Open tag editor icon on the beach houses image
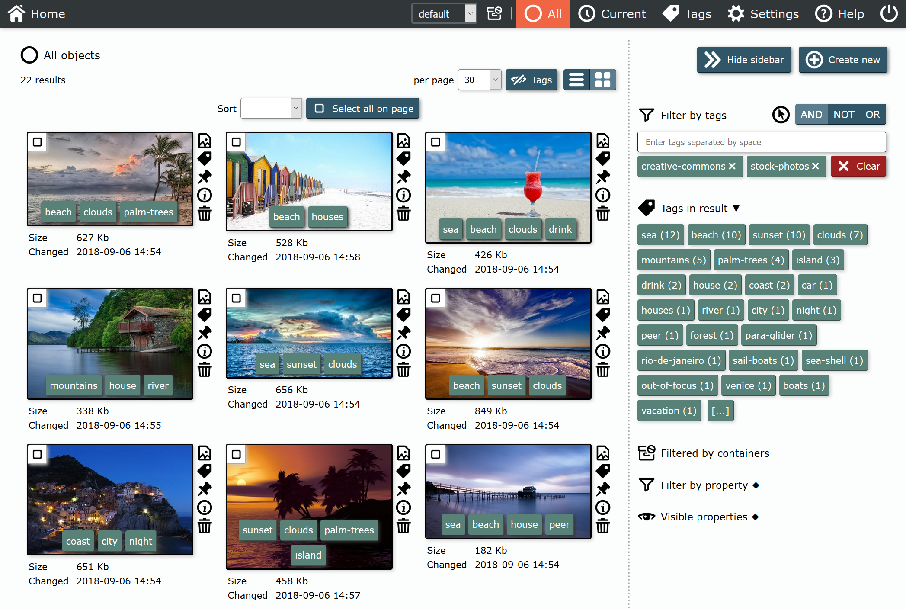This screenshot has width=906, height=610. pos(403,158)
